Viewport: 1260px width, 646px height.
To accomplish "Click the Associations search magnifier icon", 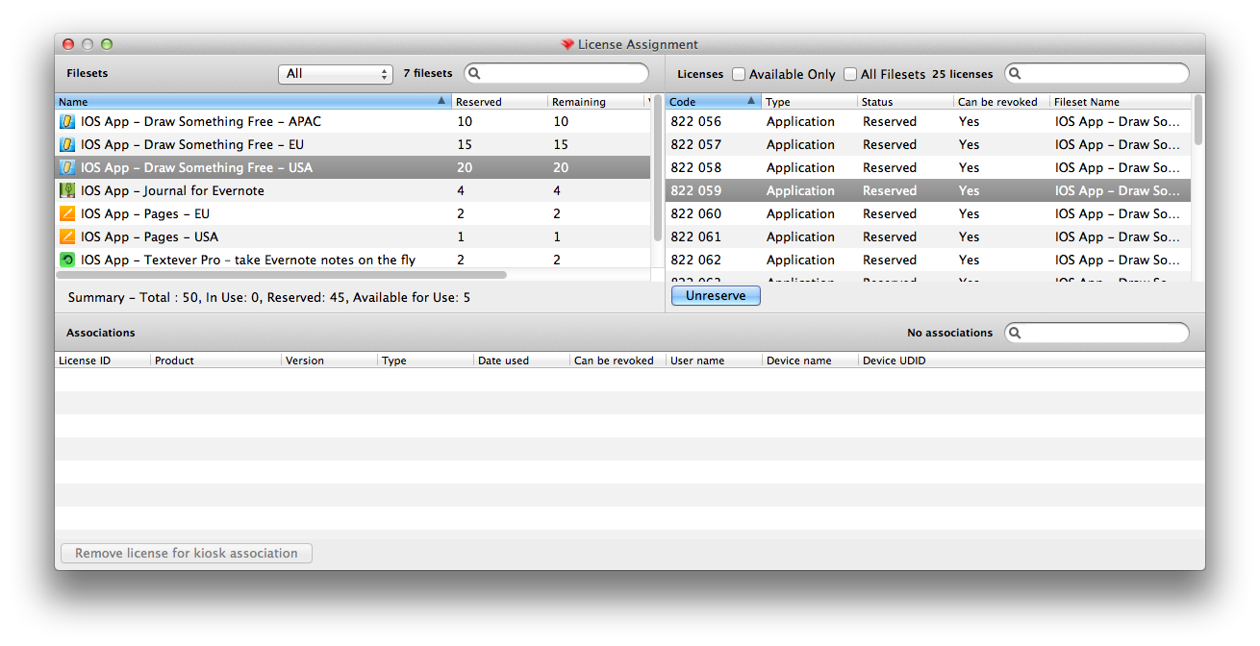I will click(1016, 333).
